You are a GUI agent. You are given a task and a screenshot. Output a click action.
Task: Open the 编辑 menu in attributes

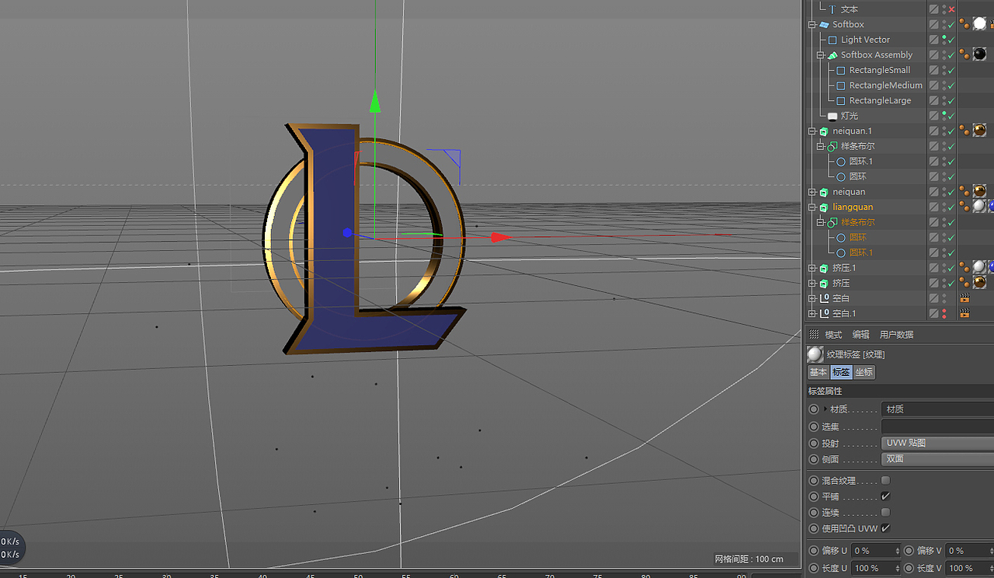[x=860, y=335]
